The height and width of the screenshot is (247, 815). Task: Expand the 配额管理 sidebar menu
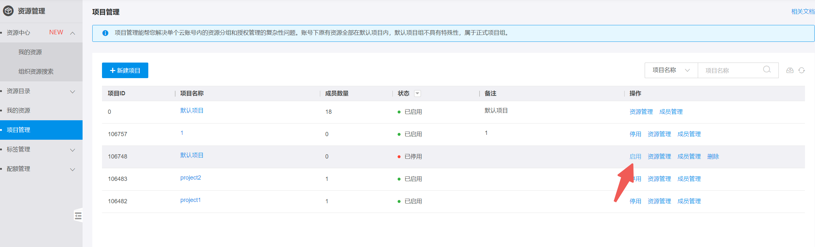click(73, 170)
